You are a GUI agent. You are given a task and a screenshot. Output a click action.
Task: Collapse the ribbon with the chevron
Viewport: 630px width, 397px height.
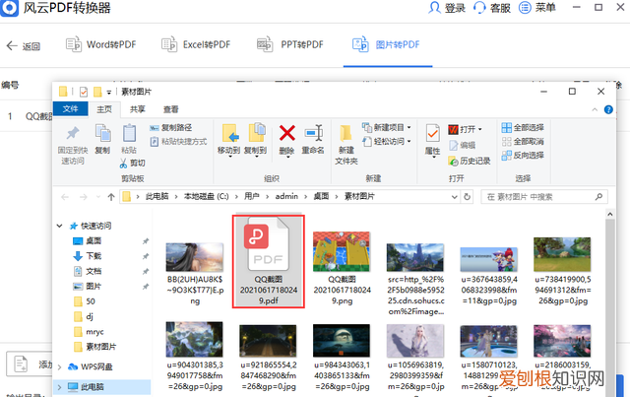(595, 109)
